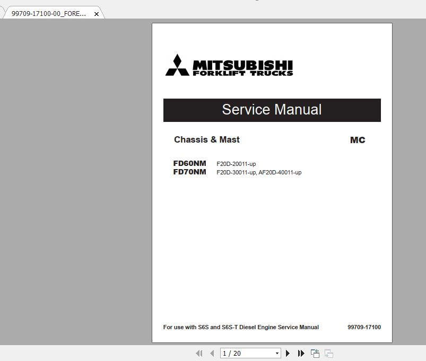Click the grayed next view icon
The image size is (426, 361).
click(328, 353)
